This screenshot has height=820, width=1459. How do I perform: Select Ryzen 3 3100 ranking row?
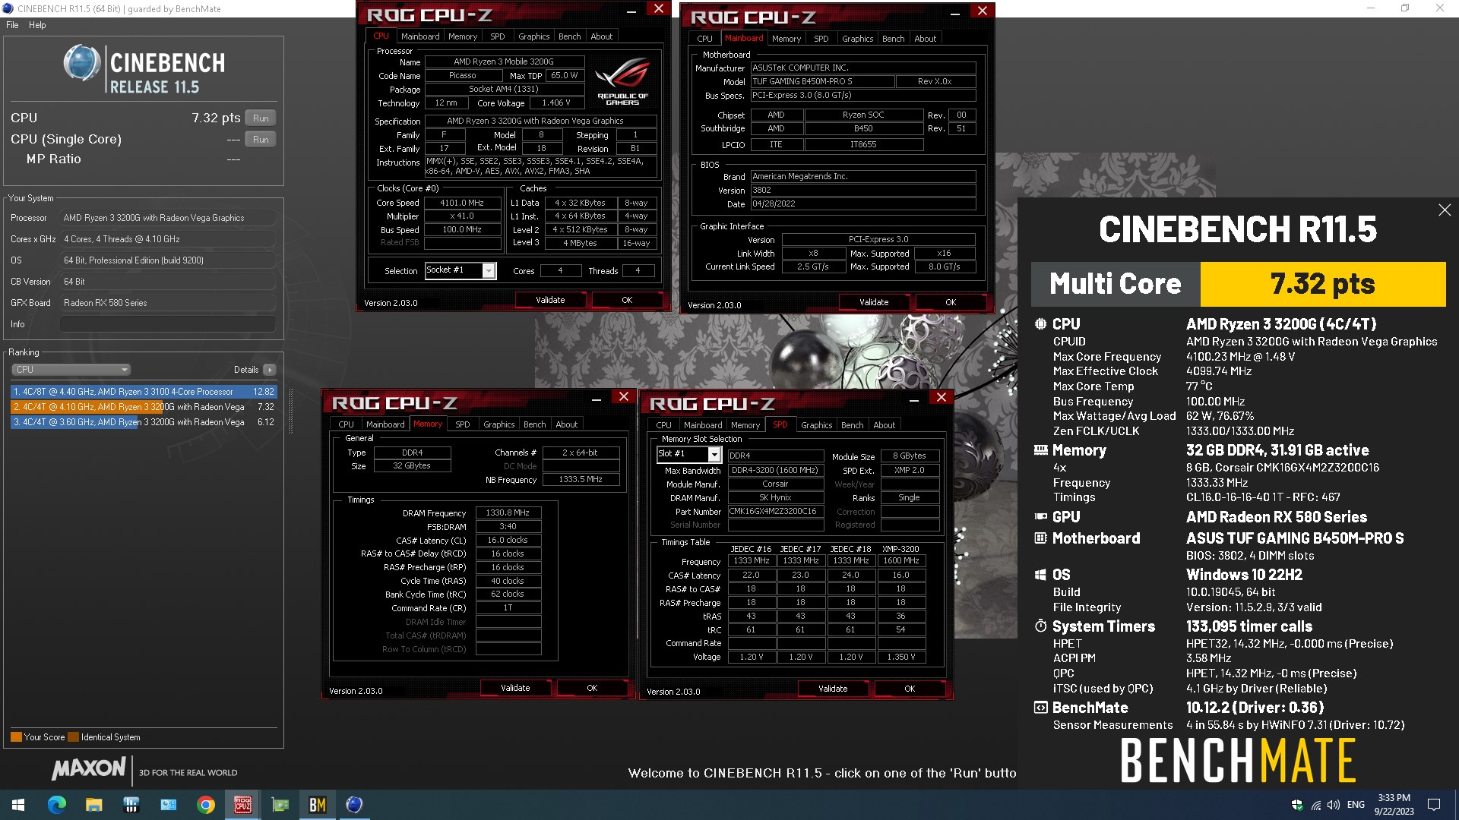tap(144, 392)
